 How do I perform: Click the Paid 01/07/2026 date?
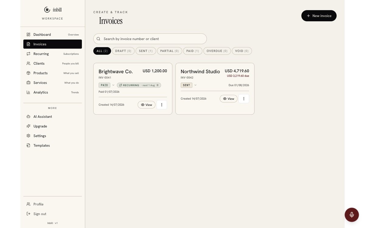coord(109,92)
